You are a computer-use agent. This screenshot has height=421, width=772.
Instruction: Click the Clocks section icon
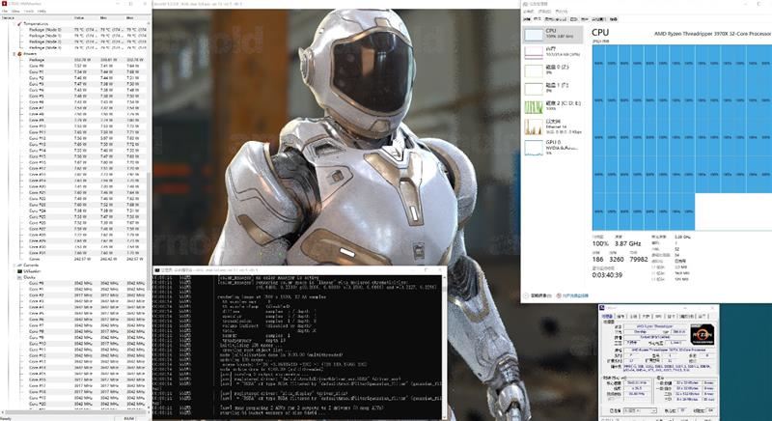tap(19, 277)
